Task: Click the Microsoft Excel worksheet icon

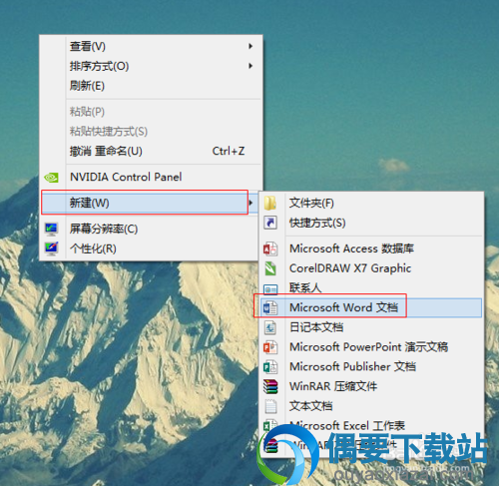Action: tap(270, 425)
